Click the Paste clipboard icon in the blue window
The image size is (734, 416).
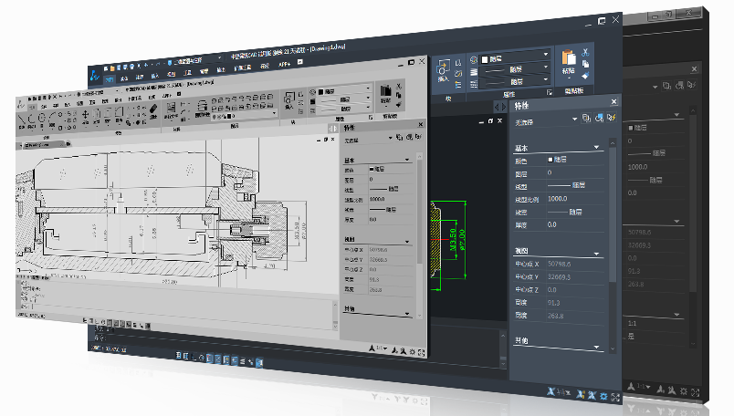tap(568, 58)
